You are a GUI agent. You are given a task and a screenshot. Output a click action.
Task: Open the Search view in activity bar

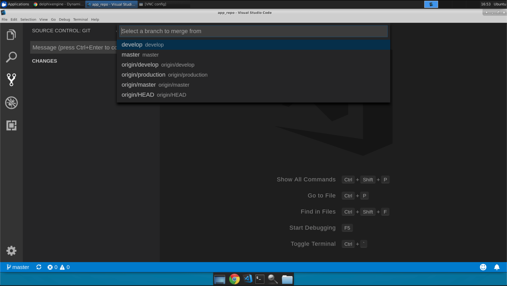[x=11, y=57]
